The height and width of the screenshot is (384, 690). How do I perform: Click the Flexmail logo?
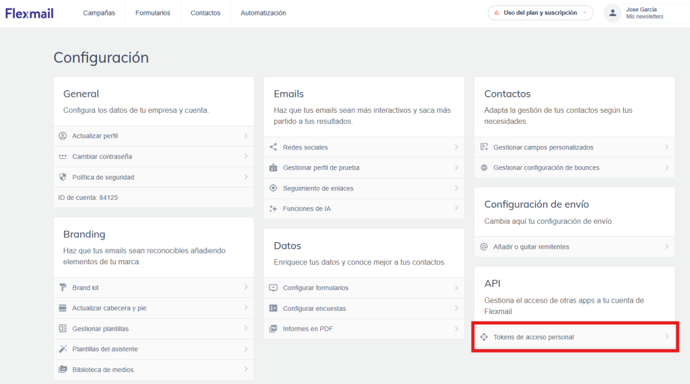click(x=30, y=13)
